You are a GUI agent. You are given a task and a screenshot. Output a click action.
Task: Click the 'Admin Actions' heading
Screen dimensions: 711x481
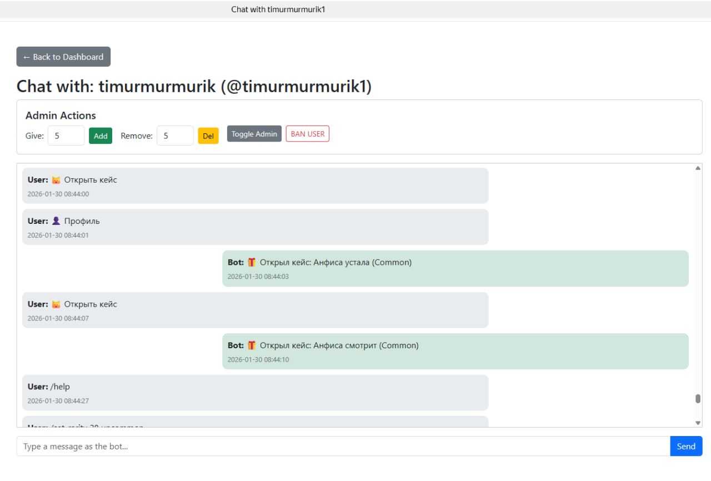click(61, 116)
